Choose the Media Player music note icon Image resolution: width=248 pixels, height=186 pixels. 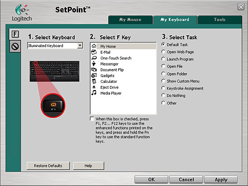(x=94, y=93)
